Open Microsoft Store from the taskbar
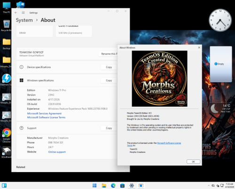 [122, 186]
